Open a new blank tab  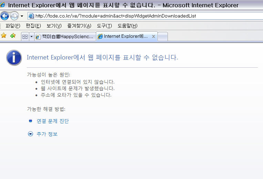tap(163, 36)
